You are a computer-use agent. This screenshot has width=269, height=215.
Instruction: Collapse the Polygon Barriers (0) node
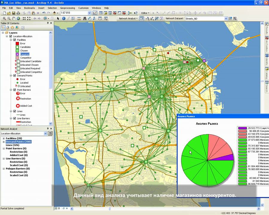tap(4, 169)
